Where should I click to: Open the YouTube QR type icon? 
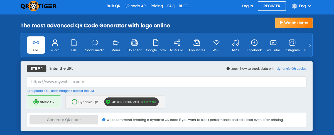[x=273, y=43]
